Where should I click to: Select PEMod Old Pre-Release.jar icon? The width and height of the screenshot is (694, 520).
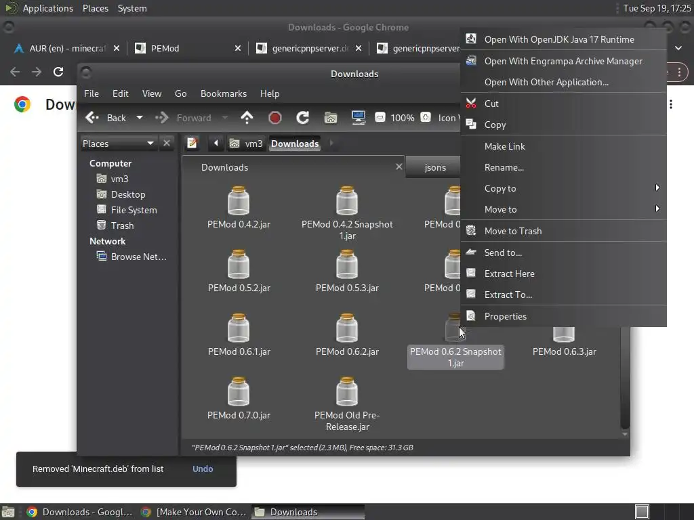[347, 391]
